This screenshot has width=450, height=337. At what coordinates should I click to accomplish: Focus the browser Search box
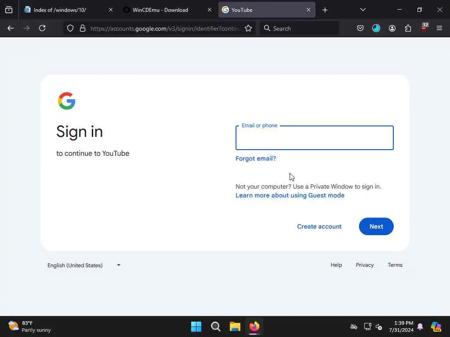pyautogui.click(x=299, y=29)
